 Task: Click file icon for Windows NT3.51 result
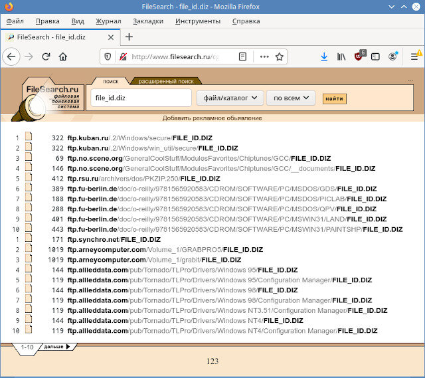point(29,309)
